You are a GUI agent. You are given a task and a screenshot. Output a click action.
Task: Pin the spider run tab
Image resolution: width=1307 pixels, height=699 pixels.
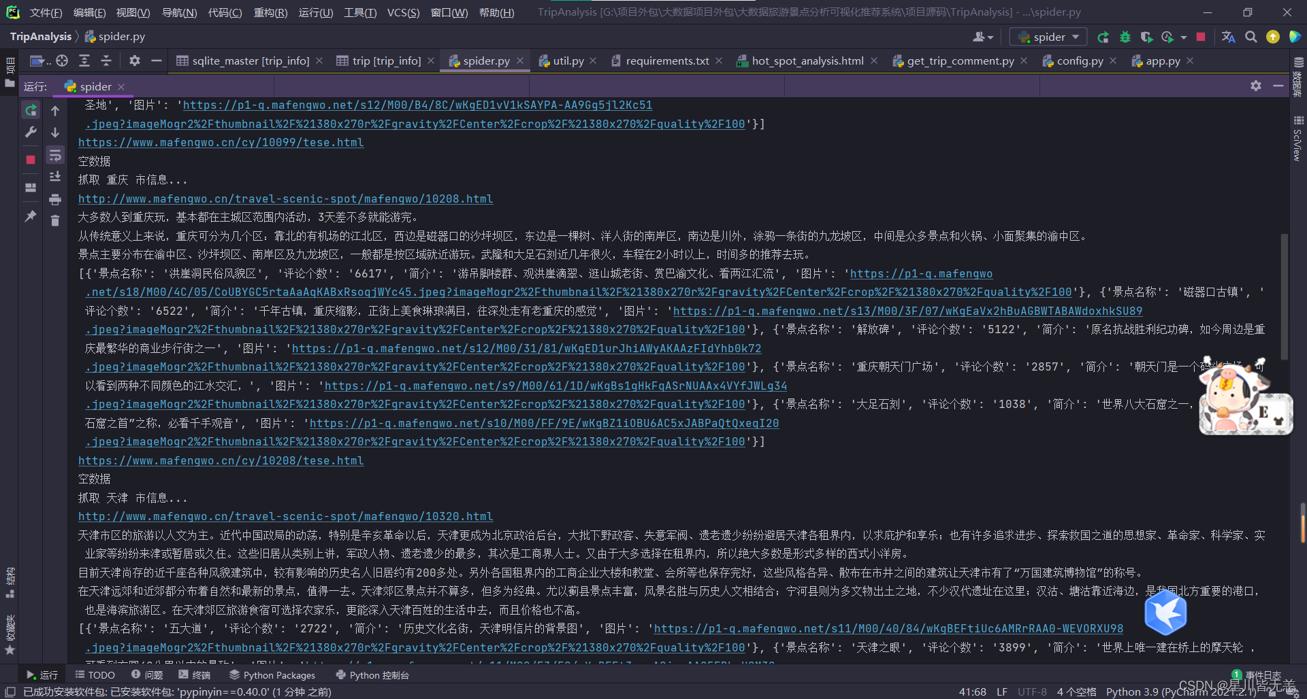pyautogui.click(x=31, y=216)
